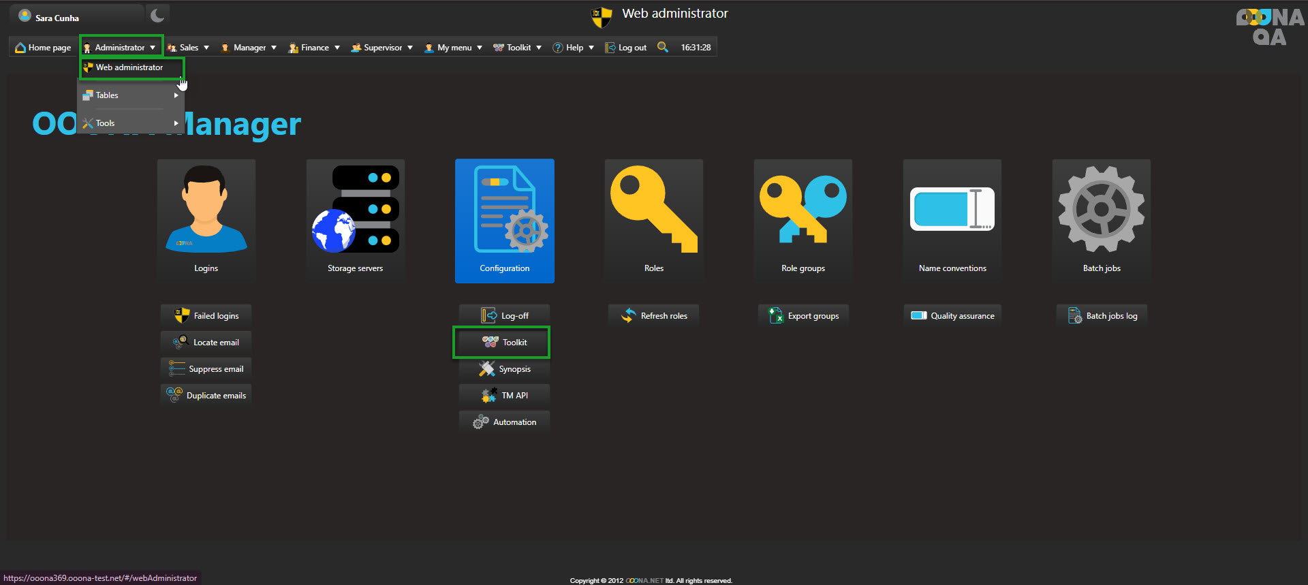
Task: Open the Storage servers tile
Action: 355,220
